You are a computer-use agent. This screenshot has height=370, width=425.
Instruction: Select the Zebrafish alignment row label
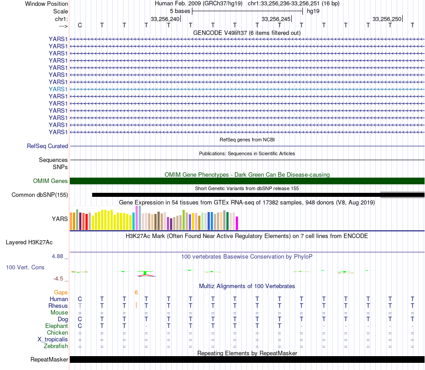56,346
